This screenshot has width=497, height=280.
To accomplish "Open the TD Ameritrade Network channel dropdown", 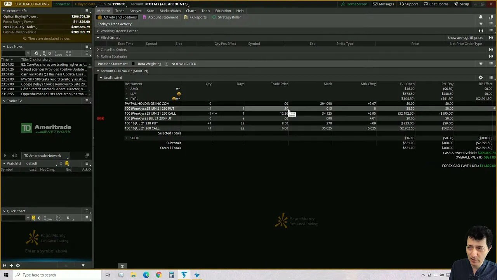I will [x=45, y=156].
